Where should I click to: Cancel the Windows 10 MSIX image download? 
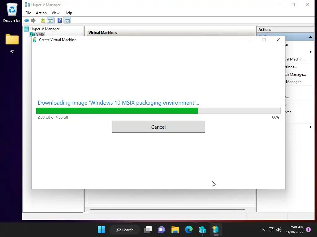[x=158, y=127]
